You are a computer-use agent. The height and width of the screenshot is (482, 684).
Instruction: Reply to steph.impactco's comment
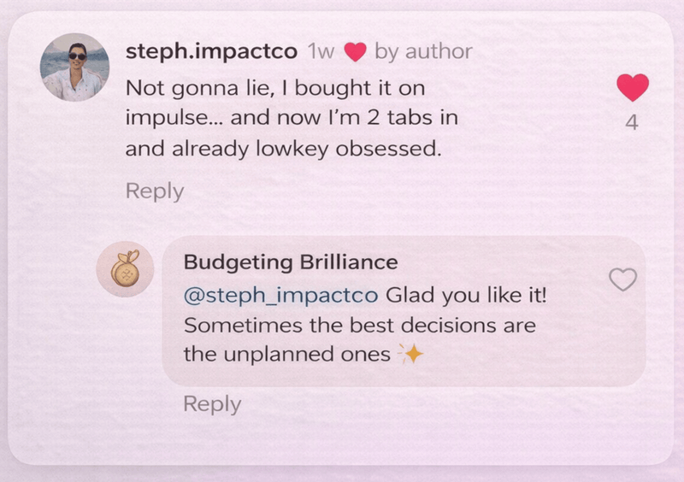[155, 191]
